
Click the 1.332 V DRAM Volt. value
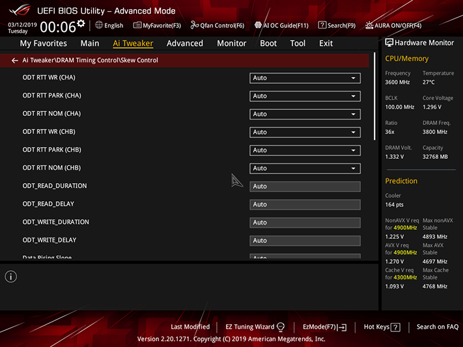tap(394, 156)
